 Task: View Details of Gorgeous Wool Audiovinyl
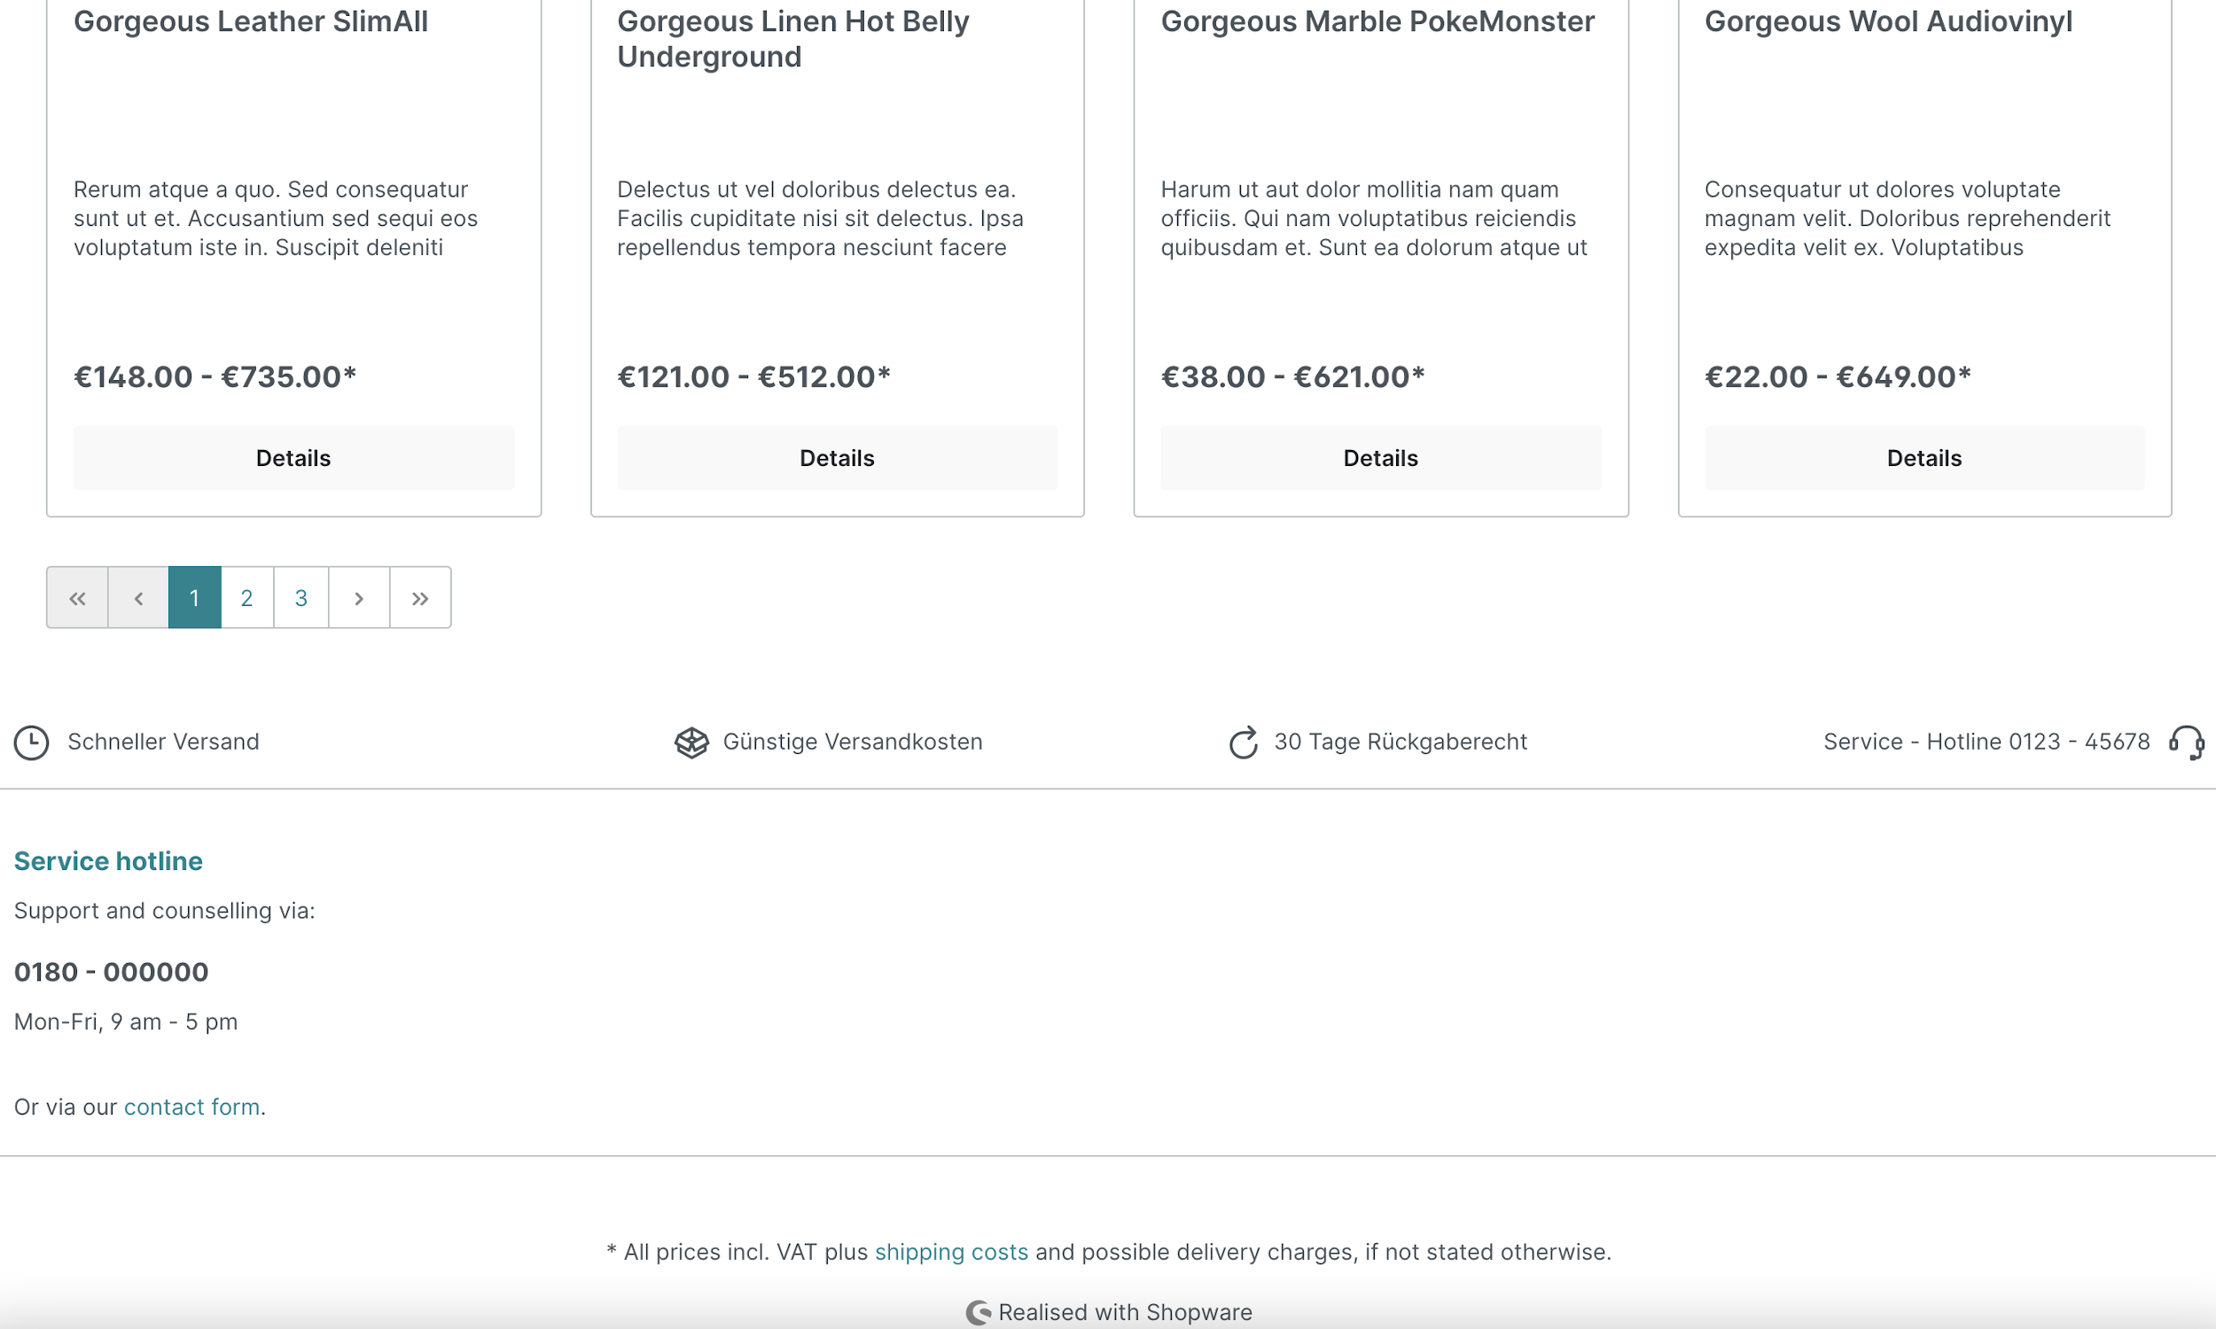[x=1924, y=458]
